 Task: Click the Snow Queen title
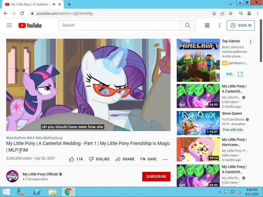[x=232, y=113]
